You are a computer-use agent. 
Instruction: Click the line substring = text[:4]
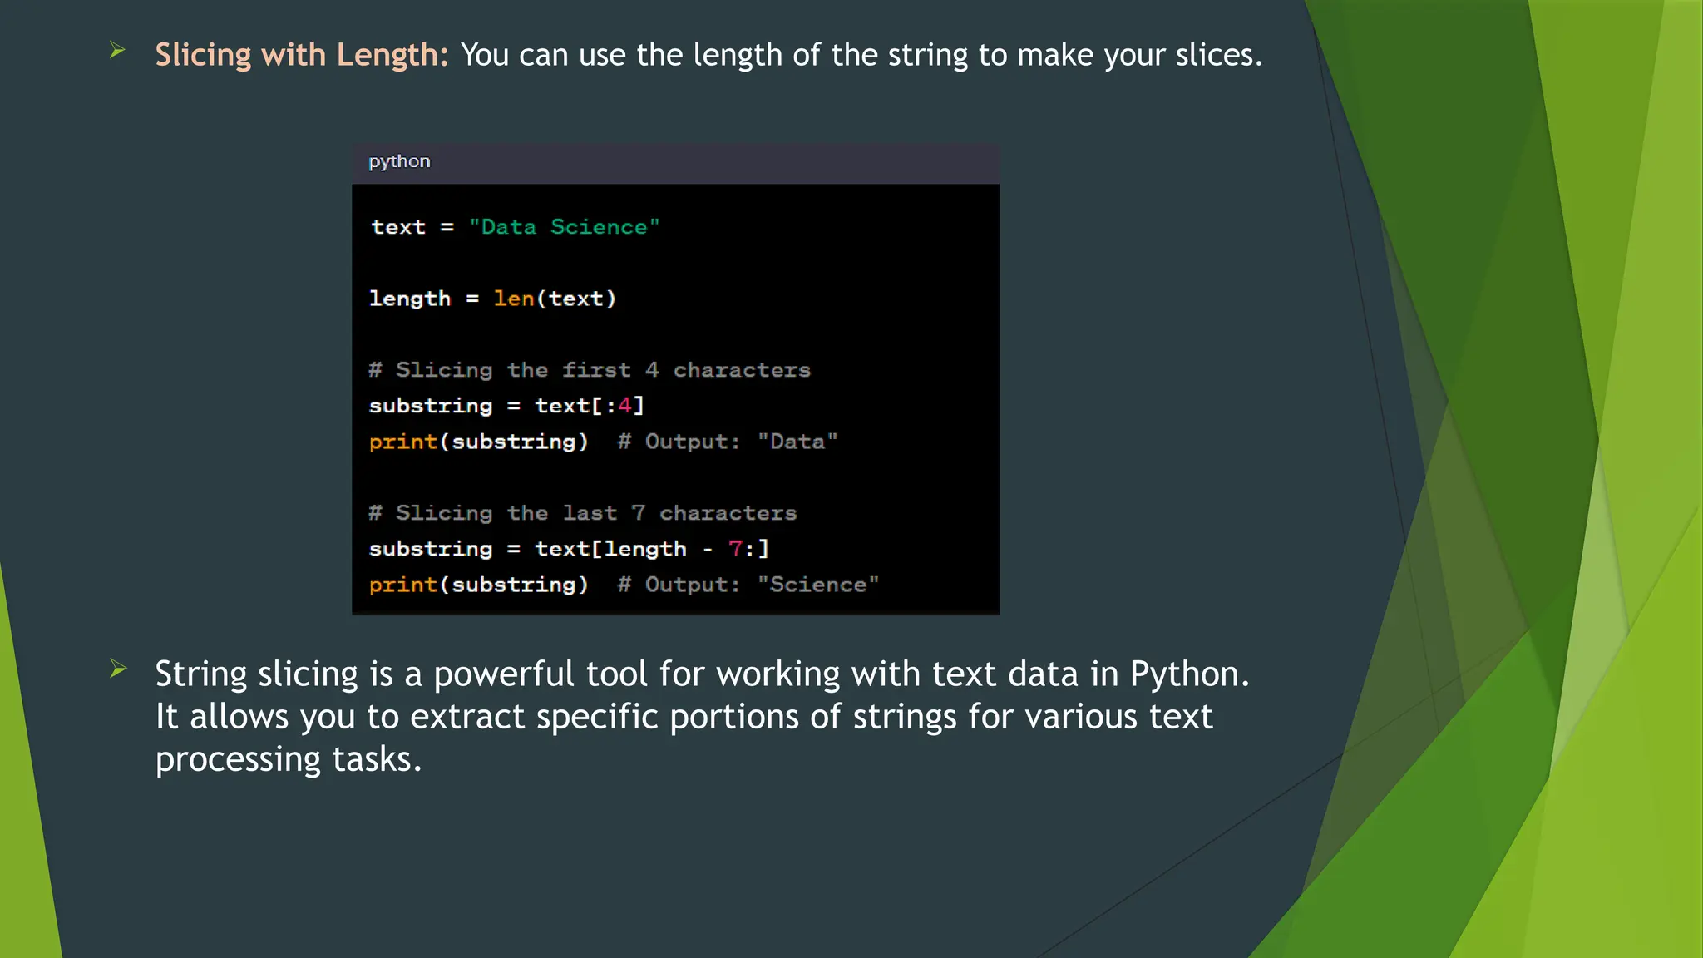point(507,406)
